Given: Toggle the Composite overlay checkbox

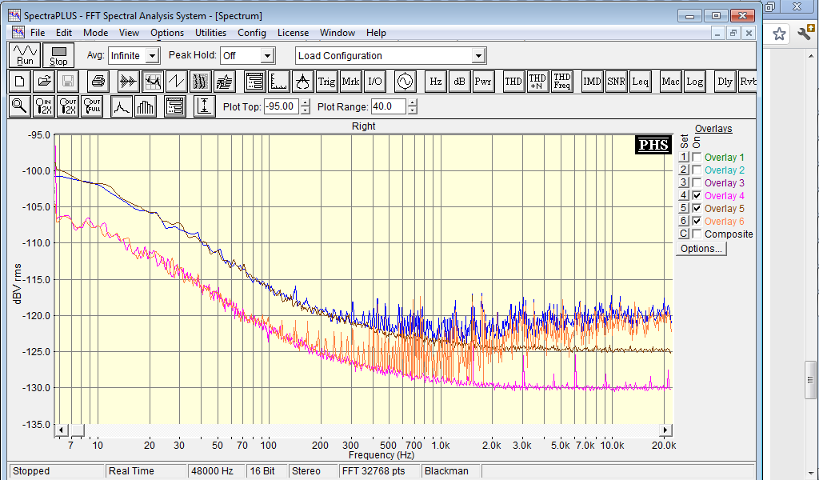Looking at the screenshot, I should (x=697, y=234).
